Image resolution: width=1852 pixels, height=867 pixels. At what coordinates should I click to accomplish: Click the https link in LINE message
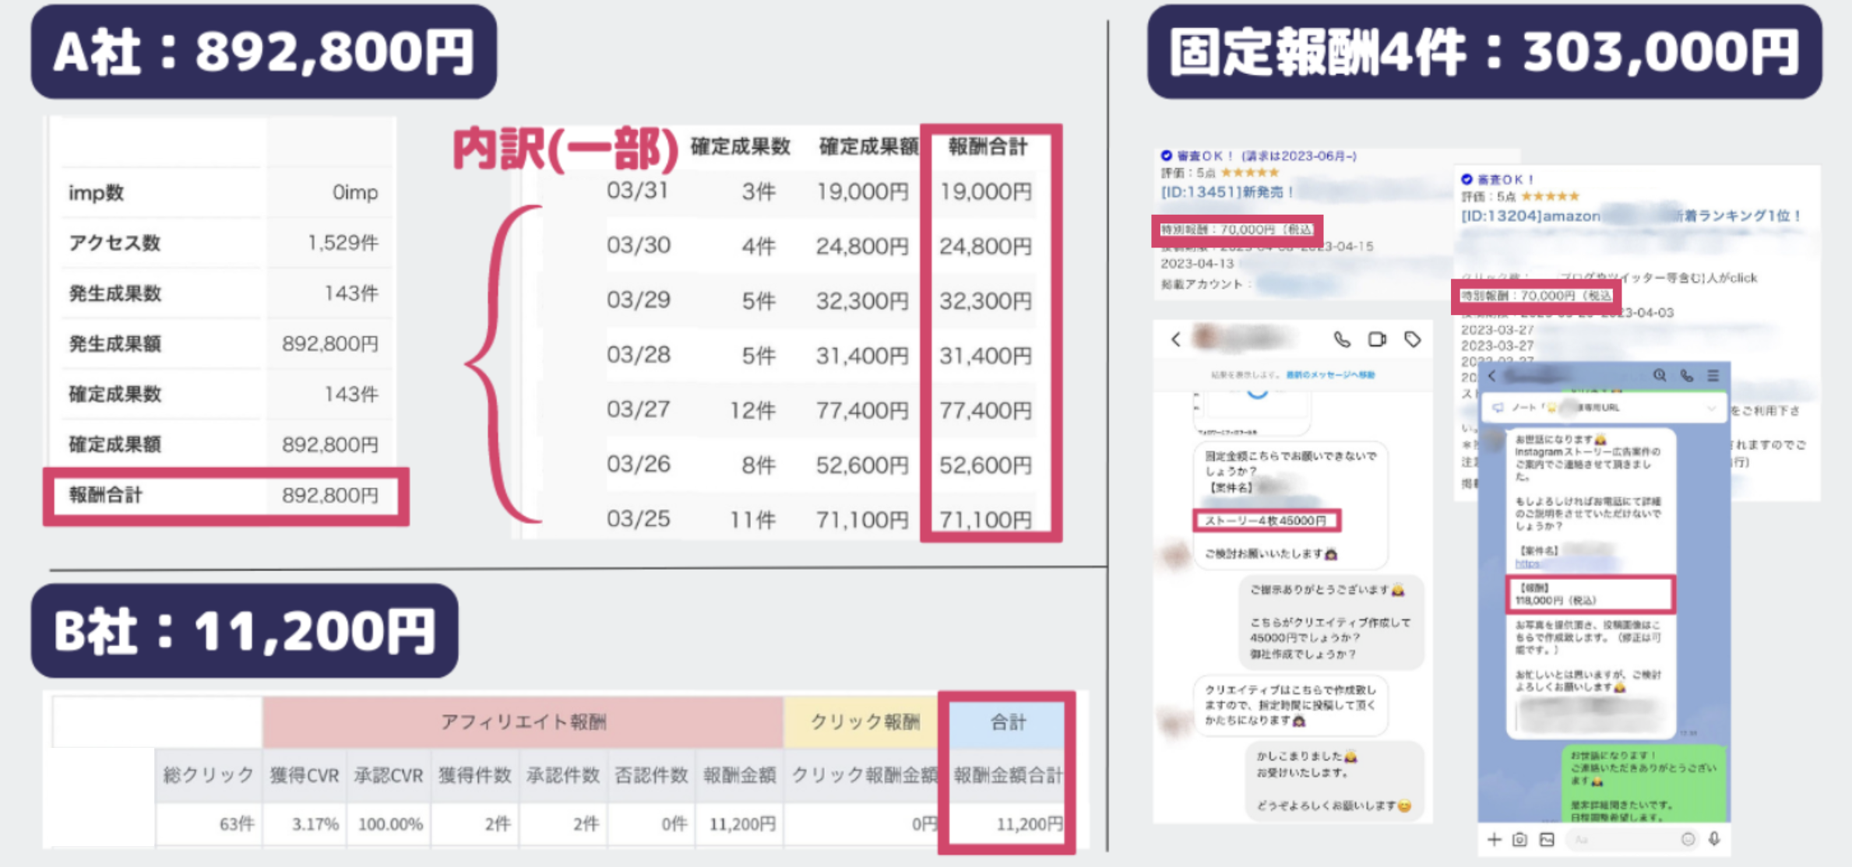1527,563
